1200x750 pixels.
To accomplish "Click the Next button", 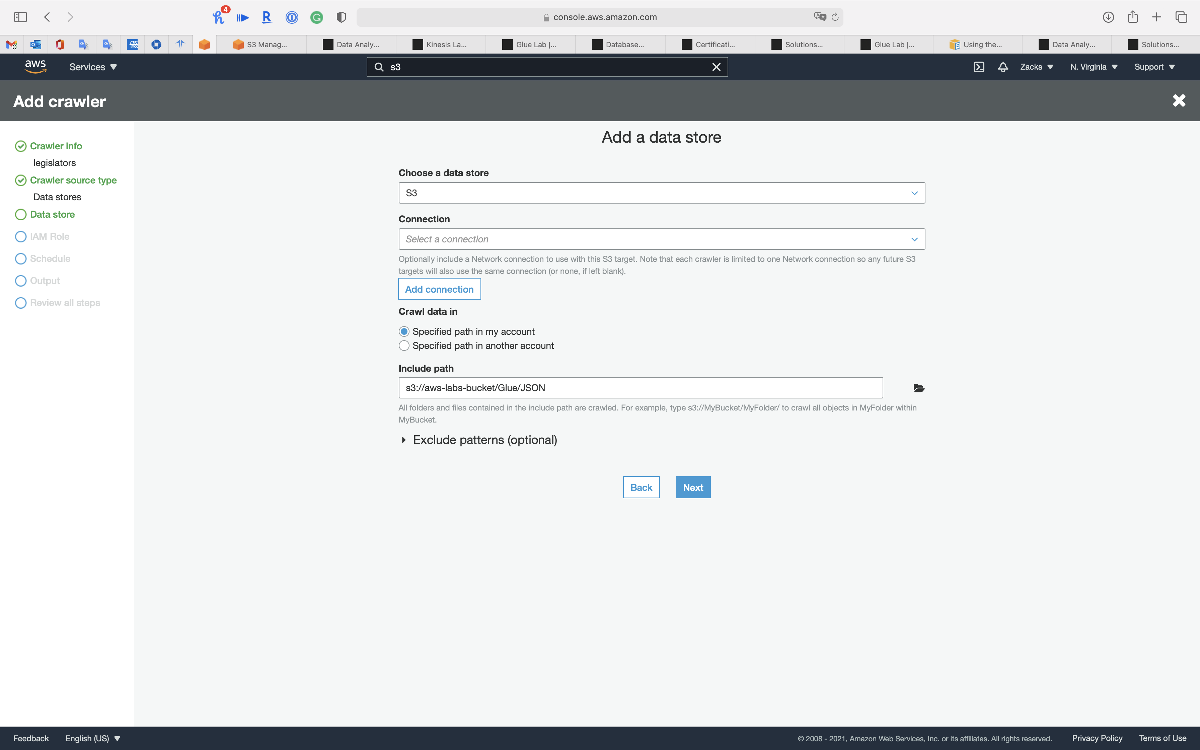I will pyautogui.click(x=693, y=487).
